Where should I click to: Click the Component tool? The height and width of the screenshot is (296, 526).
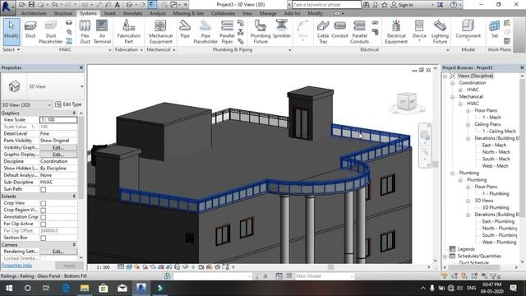tap(468, 31)
